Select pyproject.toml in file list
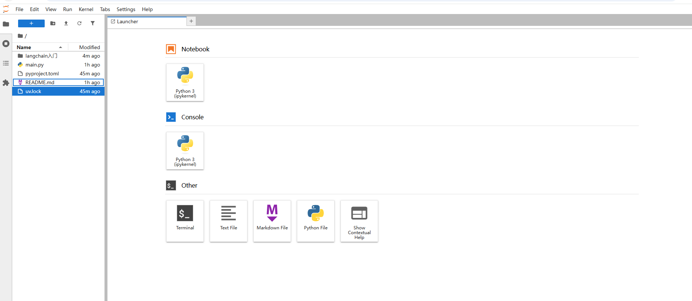692x301 pixels. (x=58, y=73)
